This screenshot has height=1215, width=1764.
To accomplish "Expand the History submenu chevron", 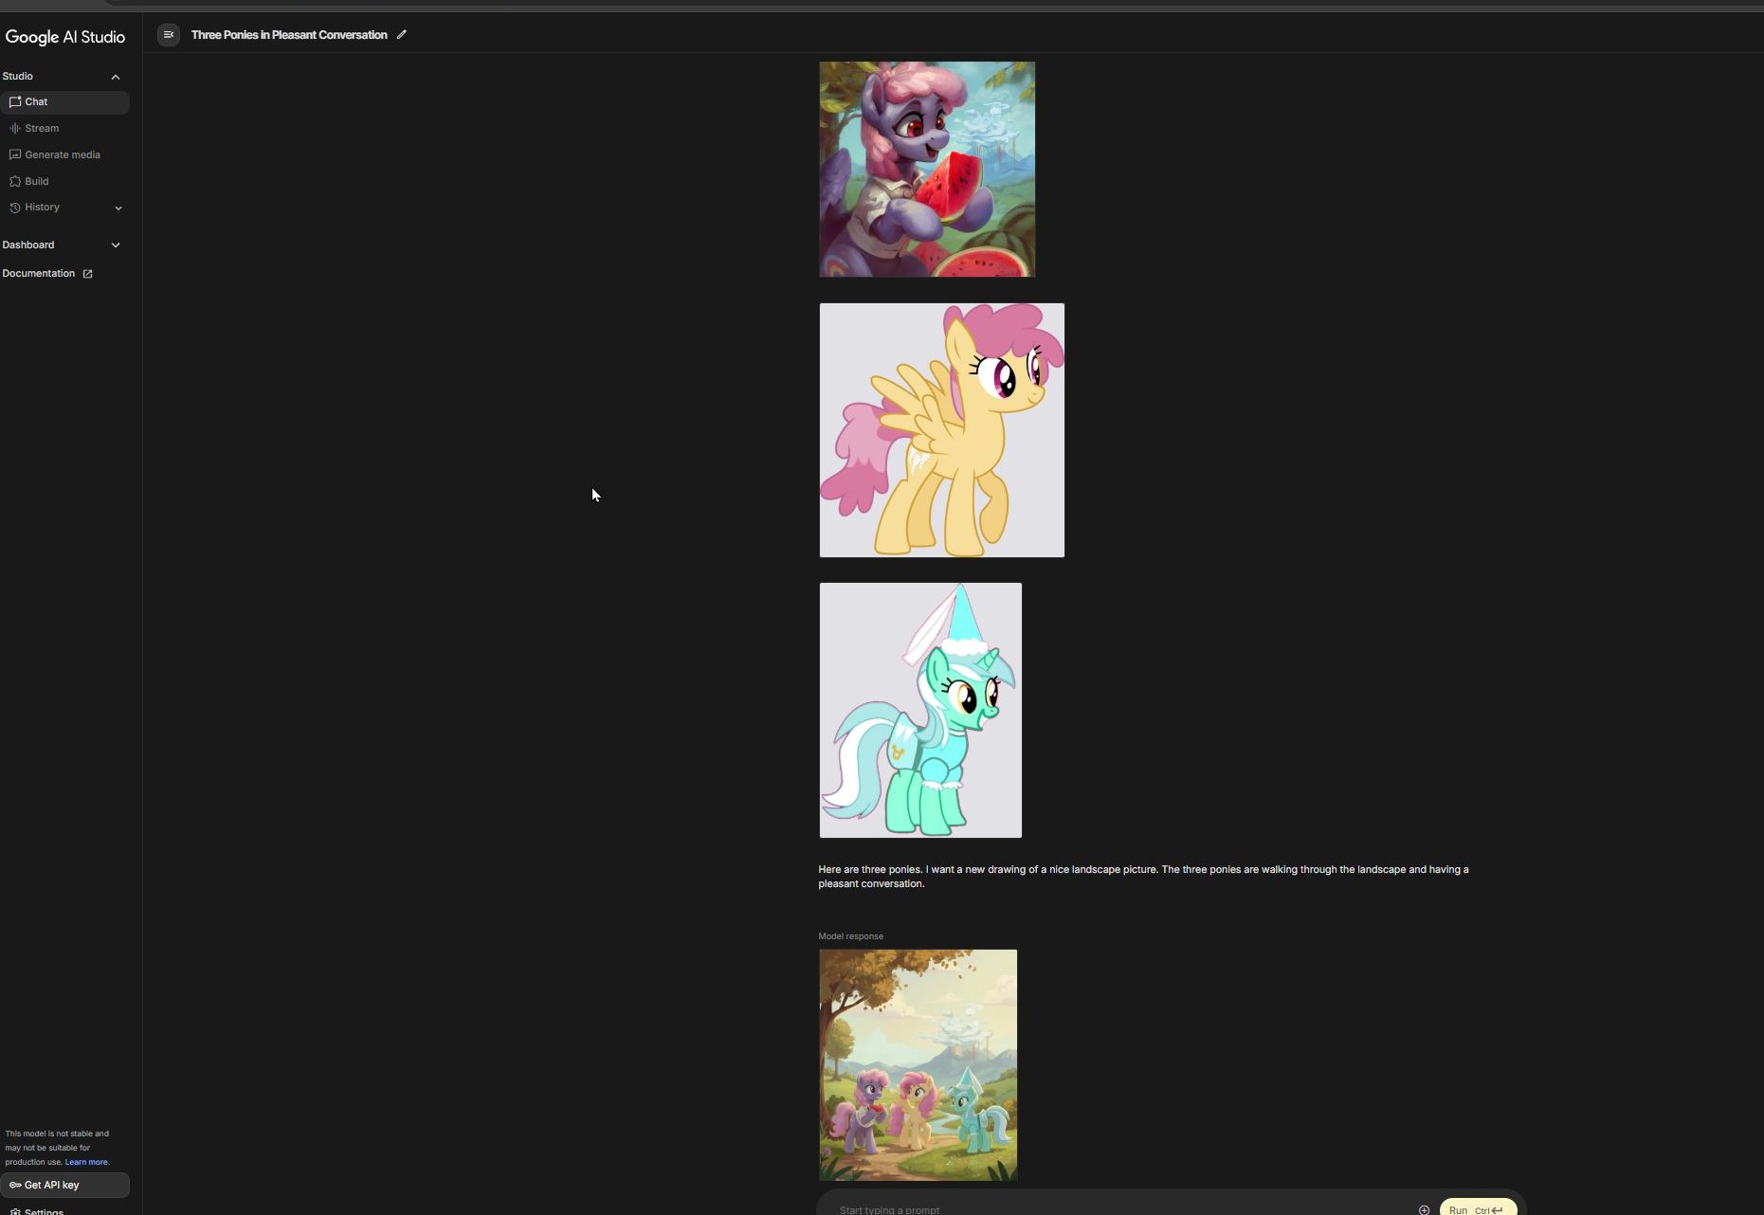I will click(x=118, y=208).
